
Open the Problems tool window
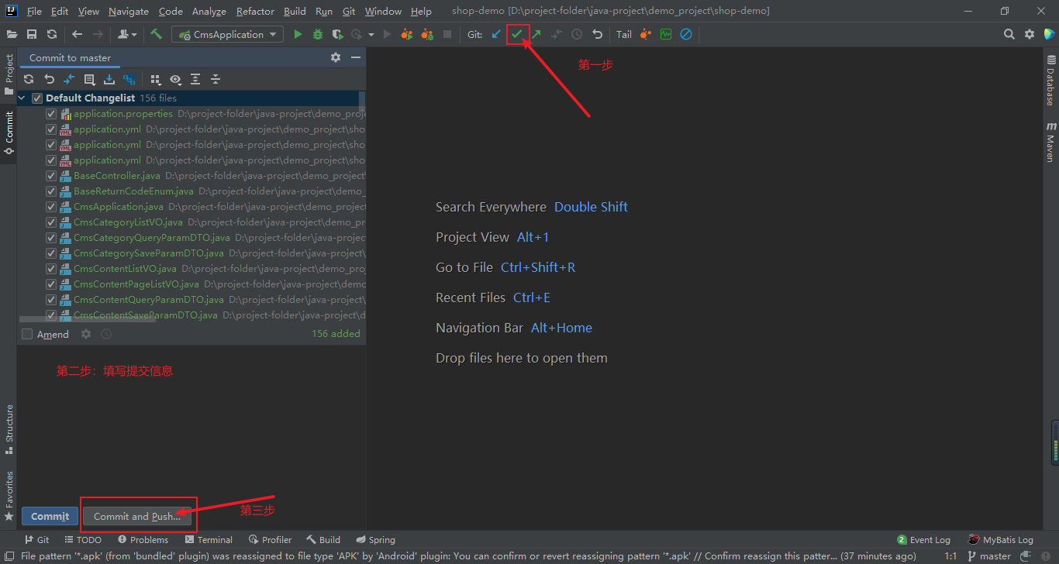tap(143, 540)
